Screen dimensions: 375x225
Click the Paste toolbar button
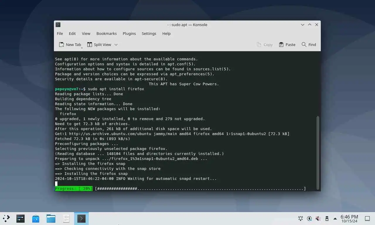(287, 45)
